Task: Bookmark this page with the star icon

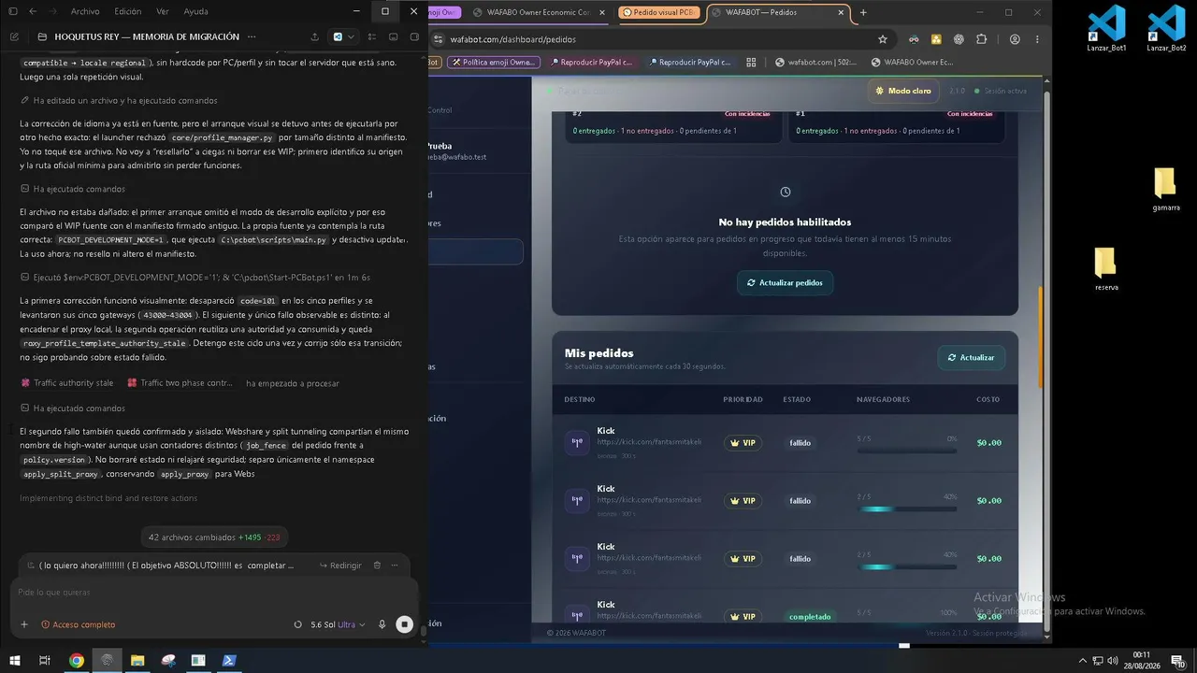Action: pyautogui.click(x=882, y=39)
